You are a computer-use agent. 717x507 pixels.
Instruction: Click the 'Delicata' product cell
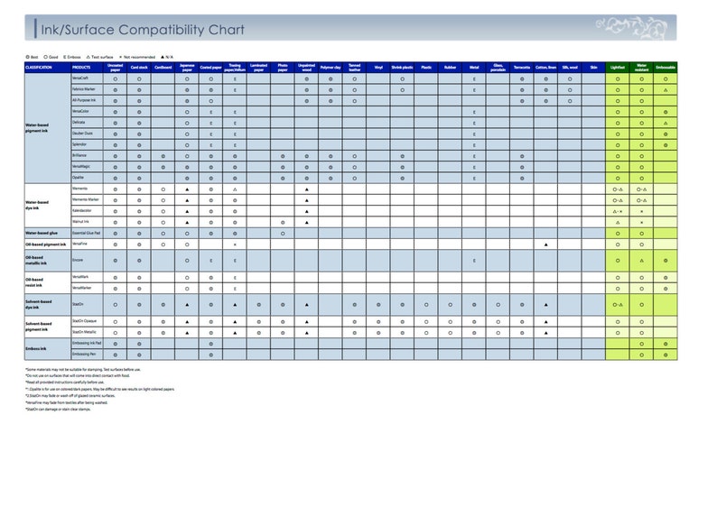(x=87, y=123)
